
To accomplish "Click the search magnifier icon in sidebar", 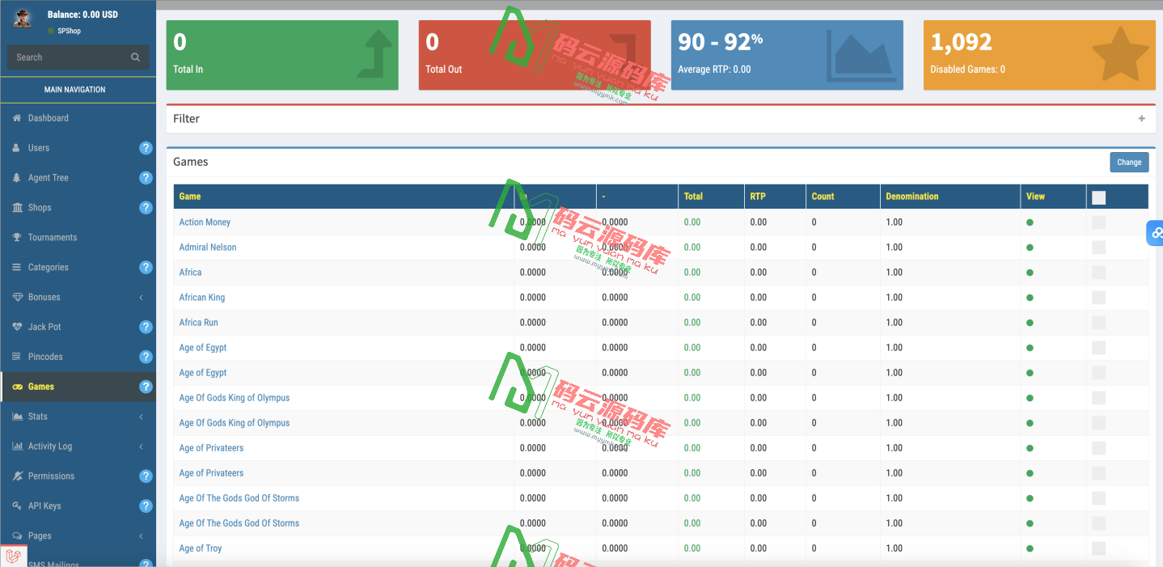I will tap(135, 57).
